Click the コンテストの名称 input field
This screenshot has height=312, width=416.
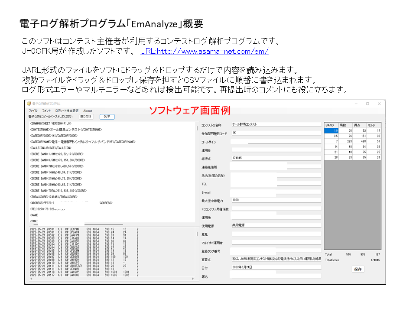tap(276, 124)
